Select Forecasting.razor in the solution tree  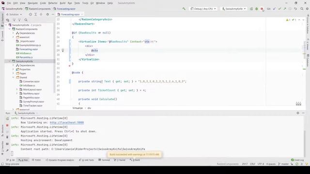pyautogui.click(x=29, y=49)
